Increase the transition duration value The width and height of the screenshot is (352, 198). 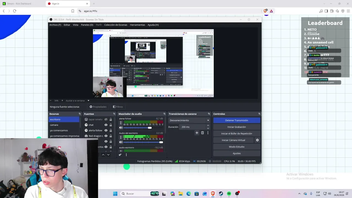[x=208, y=126]
